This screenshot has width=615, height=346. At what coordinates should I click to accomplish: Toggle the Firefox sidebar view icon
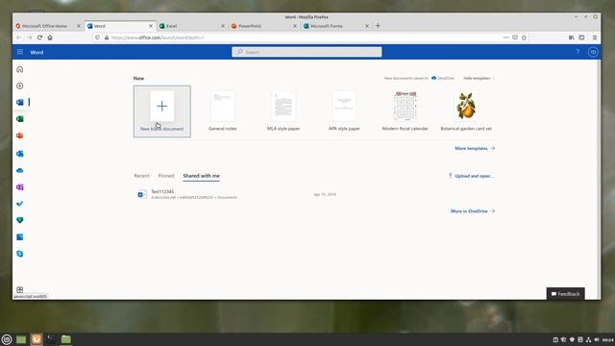tap(581, 37)
